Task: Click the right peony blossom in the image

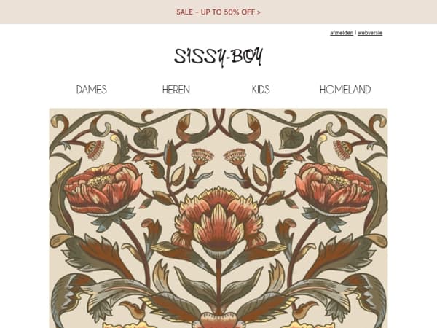Action: pos(334,187)
